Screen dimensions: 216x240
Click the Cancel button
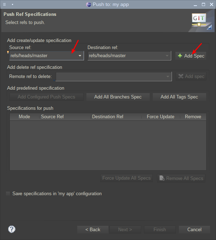coord(194,230)
